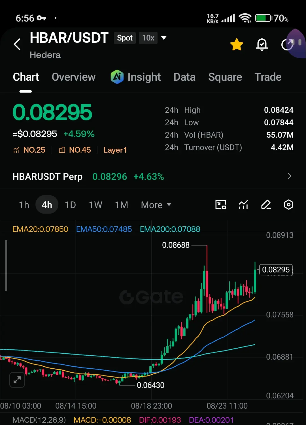The height and width of the screenshot is (425, 306).
Task: Tap the share icon at top right
Action: coord(287,44)
